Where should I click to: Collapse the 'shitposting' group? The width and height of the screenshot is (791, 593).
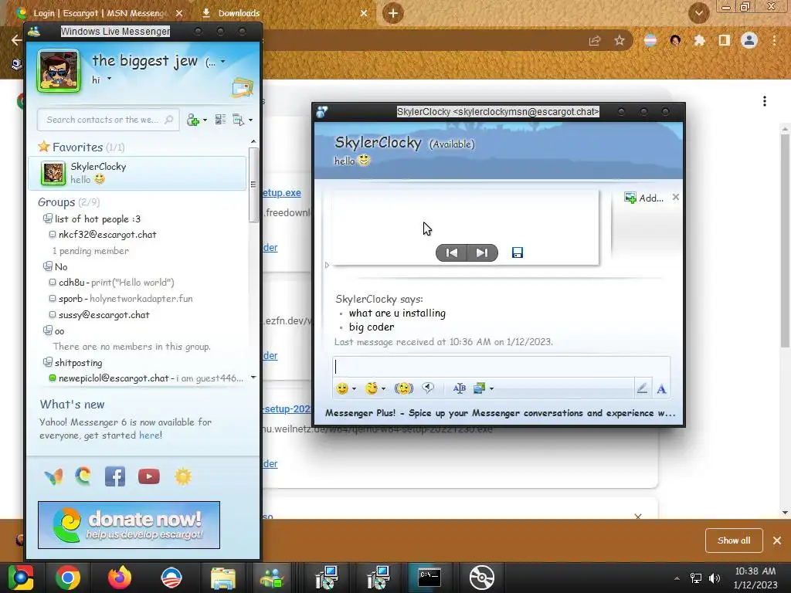pos(47,362)
